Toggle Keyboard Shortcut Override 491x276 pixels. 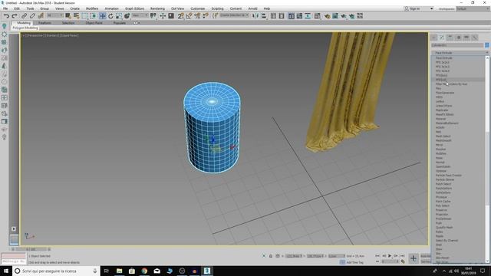pos(171,15)
